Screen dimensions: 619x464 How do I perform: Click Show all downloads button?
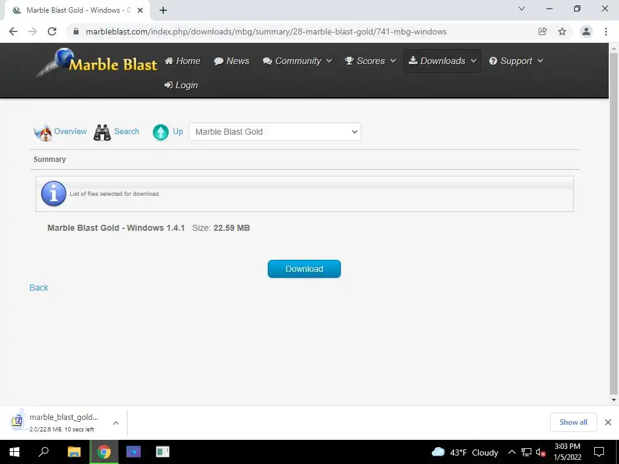pyautogui.click(x=573, y=422)
